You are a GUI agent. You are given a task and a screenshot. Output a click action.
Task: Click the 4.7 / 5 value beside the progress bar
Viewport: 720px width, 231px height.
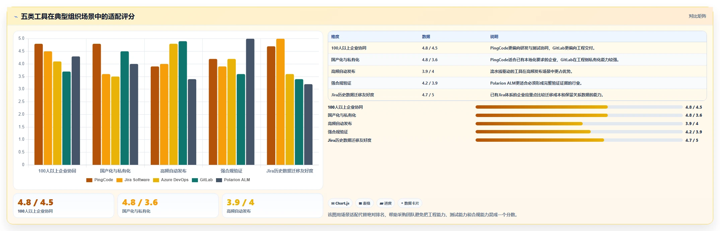point(692,140)
